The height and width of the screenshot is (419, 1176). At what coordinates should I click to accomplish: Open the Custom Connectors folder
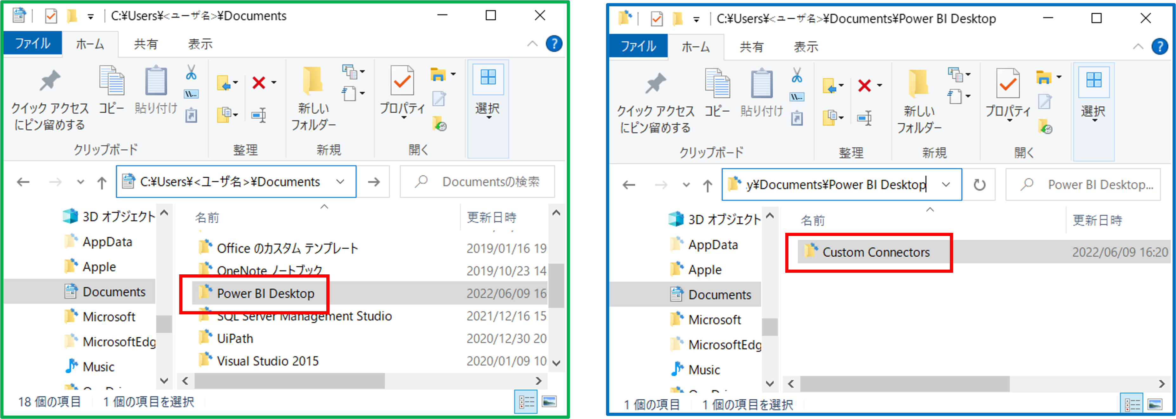pyautogui.click(x=877, y=252)
